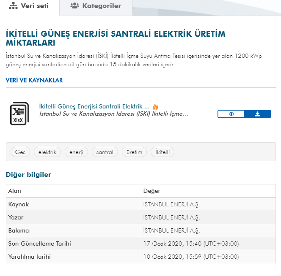The image size is (281, 276).
Task: Select the elektrik tag
Action: (x=47, y=152)
